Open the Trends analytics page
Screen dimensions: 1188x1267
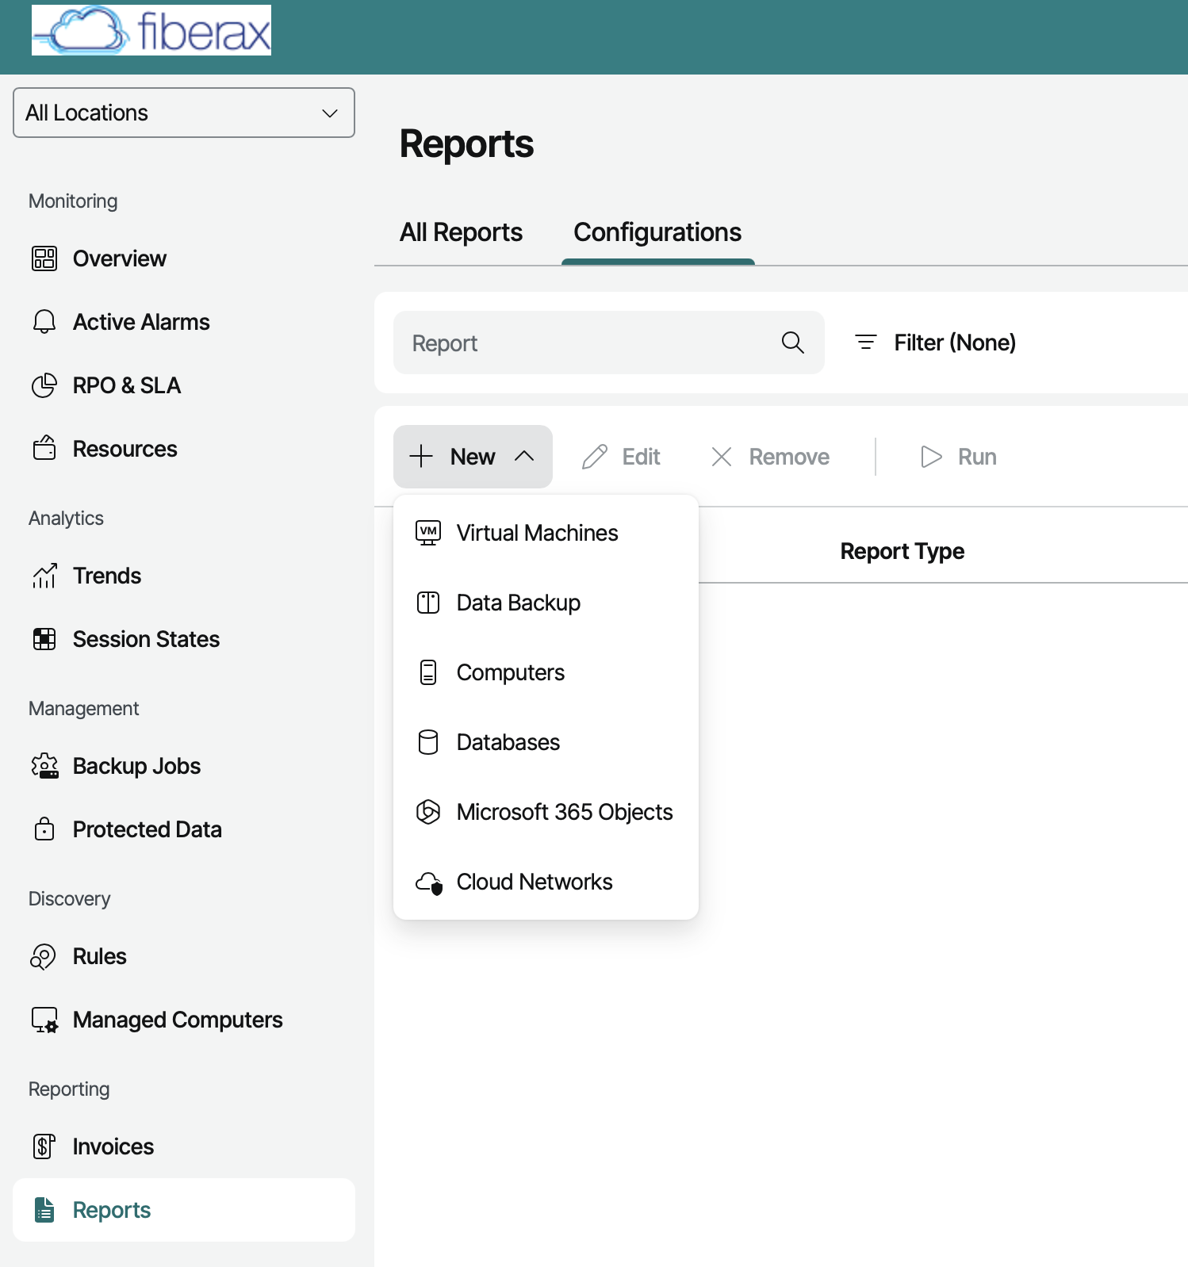tap(184, 576)
